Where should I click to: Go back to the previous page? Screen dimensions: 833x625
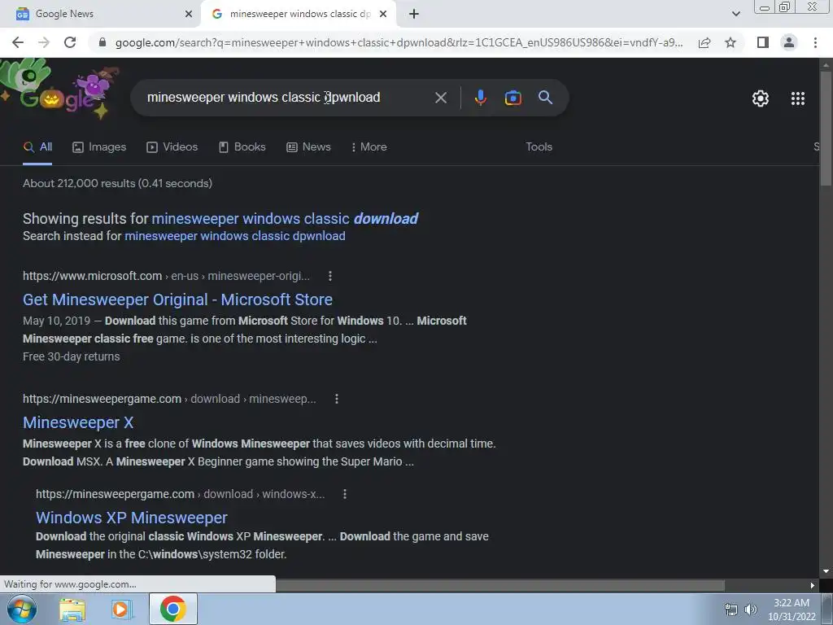coord(18,42)
